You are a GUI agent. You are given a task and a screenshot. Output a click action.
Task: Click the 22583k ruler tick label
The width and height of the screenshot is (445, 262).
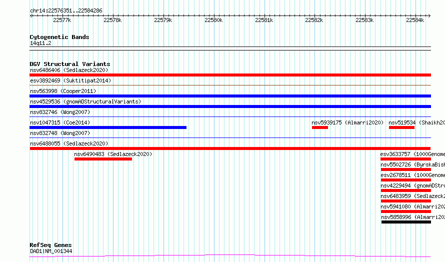(x=364, y=20)
